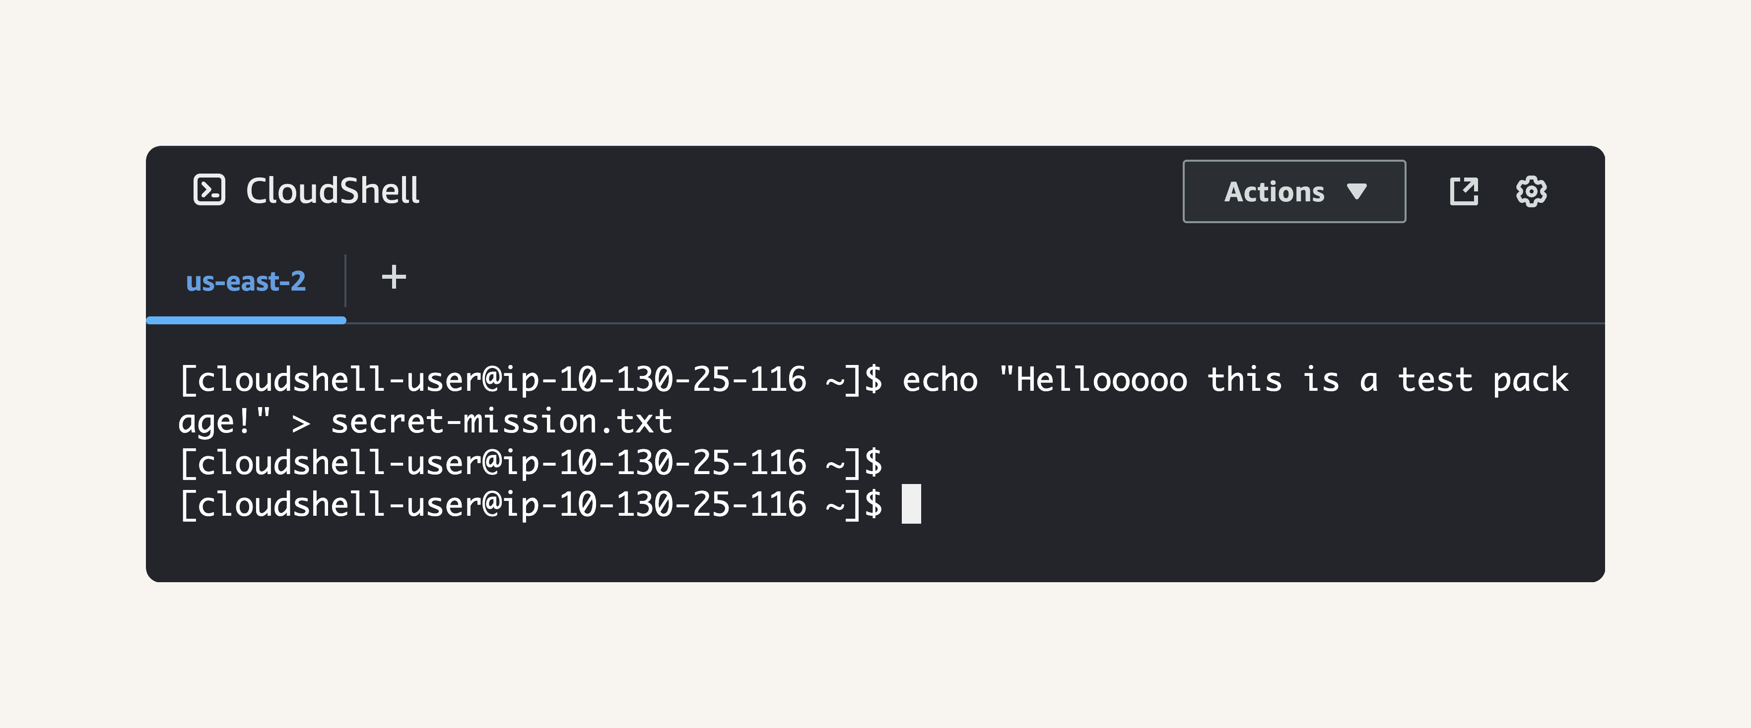Screen dimensions: 1751x728
Task: Open CloudShell in a new browser tab
Action: click(1464, 191)
